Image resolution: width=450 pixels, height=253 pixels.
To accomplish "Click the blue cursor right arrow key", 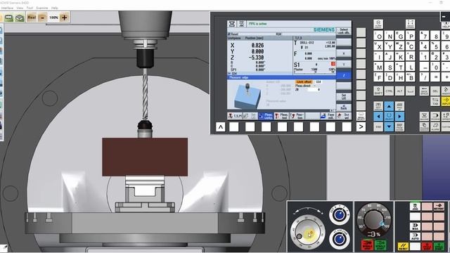I will click(x=399, y=117).
